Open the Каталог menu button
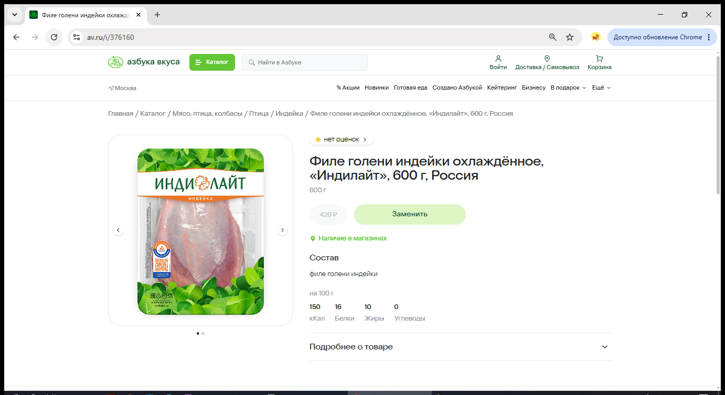 (212, 62)
